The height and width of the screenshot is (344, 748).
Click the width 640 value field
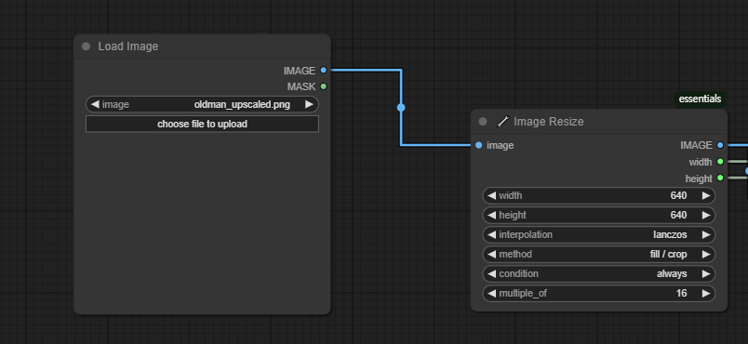[599, 196]
